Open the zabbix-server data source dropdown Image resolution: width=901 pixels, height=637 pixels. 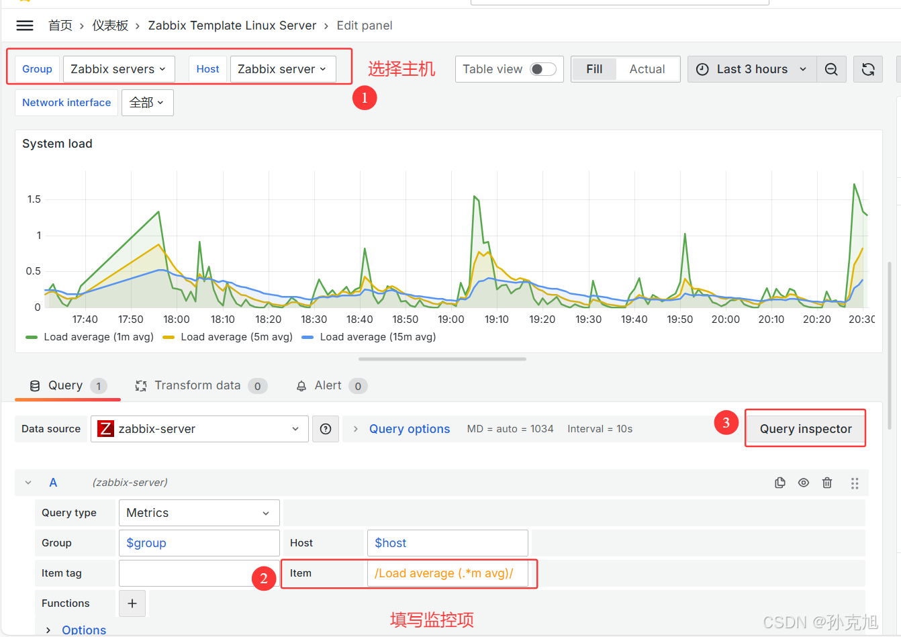click(x=199, y=429)
